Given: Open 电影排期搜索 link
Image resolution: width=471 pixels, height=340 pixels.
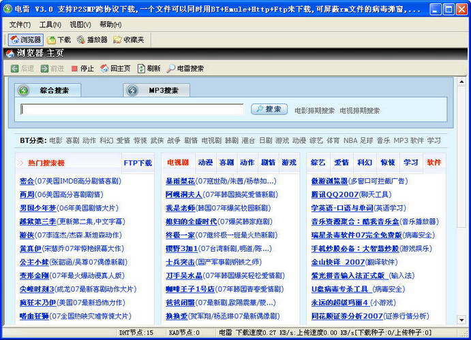Looking at the screenshot, I should [x=314, y=111].
